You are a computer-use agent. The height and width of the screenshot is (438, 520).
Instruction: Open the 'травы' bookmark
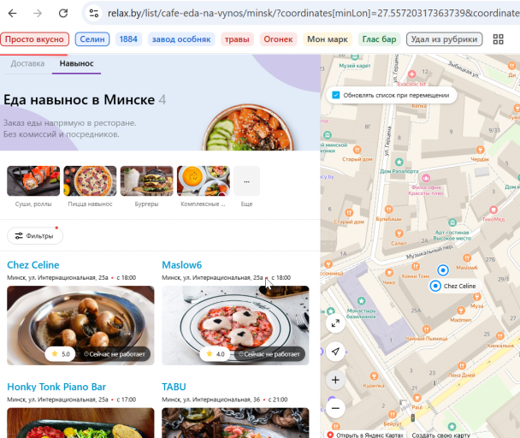pyautogui.click(x=237, y=39)
